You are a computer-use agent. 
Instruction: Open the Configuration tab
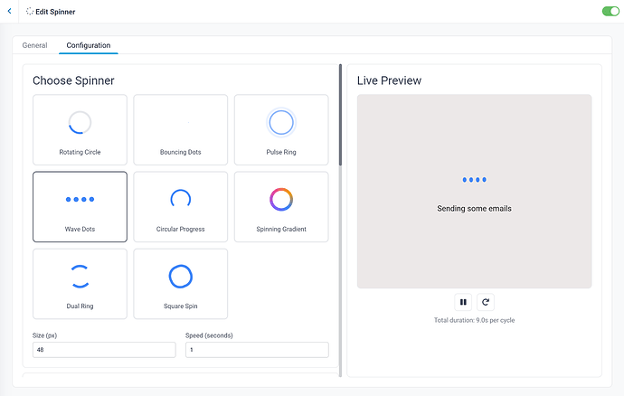tap(89, 45)
